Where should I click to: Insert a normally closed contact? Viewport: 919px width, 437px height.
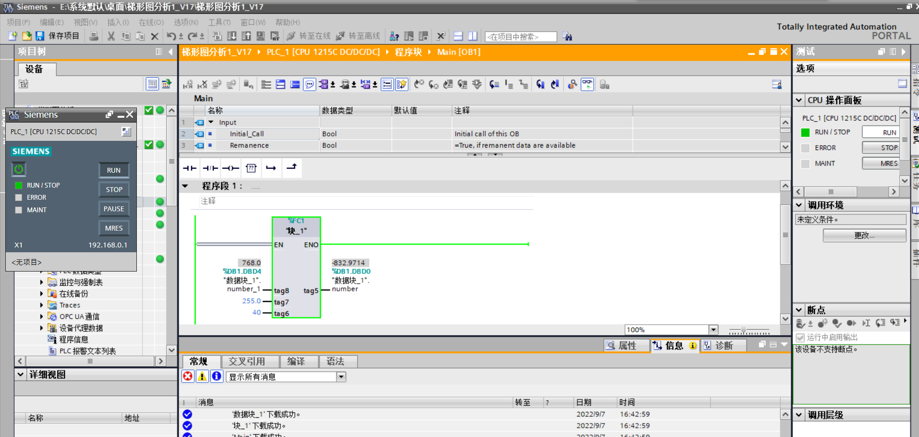point(210,168)
